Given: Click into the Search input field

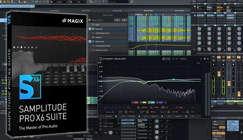Looking at the screenshot, I should 118,2.
